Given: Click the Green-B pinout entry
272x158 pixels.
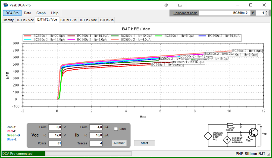Looking at the screenshot, I should [x=13, y=135].
